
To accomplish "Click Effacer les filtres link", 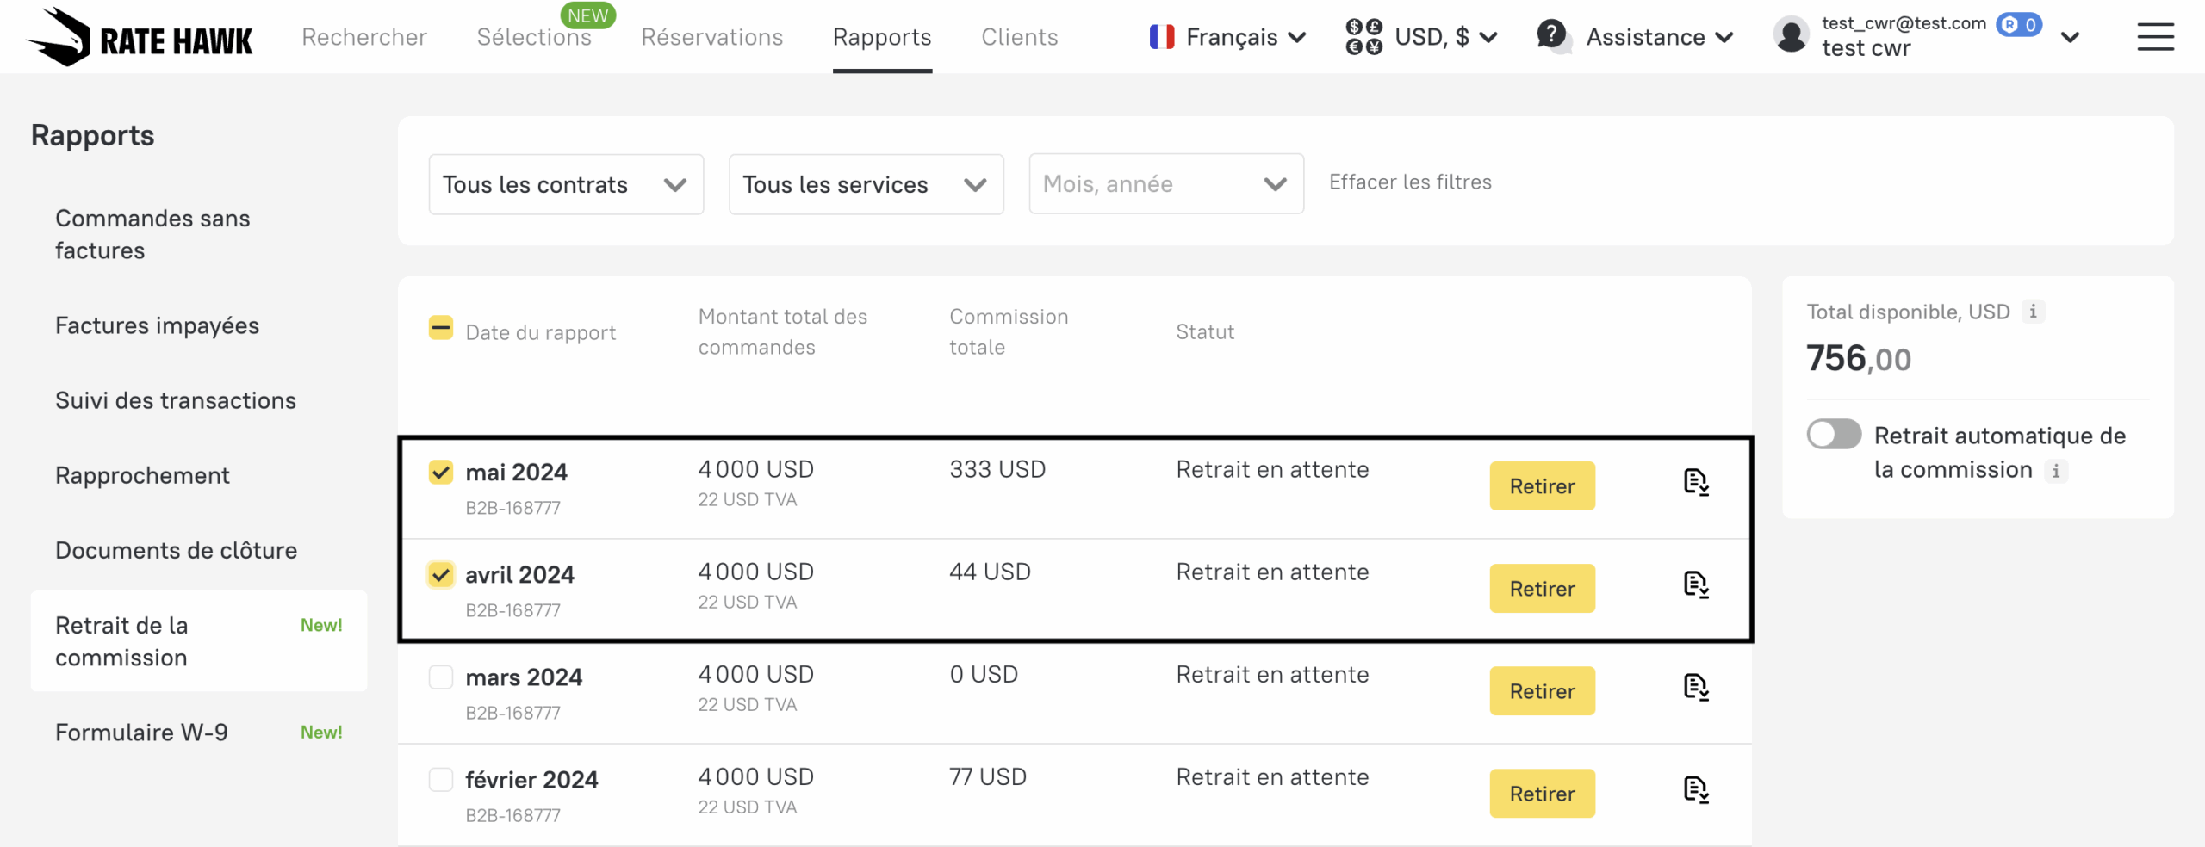I will point(1410,182).
